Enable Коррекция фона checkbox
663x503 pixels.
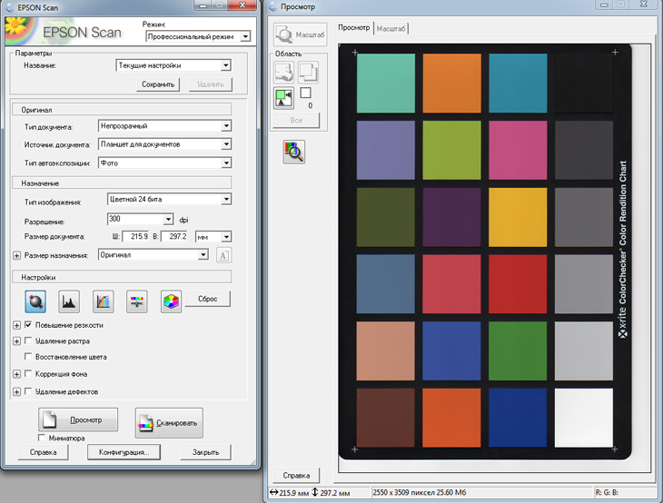pyautogui.click(x=28, y=373)
